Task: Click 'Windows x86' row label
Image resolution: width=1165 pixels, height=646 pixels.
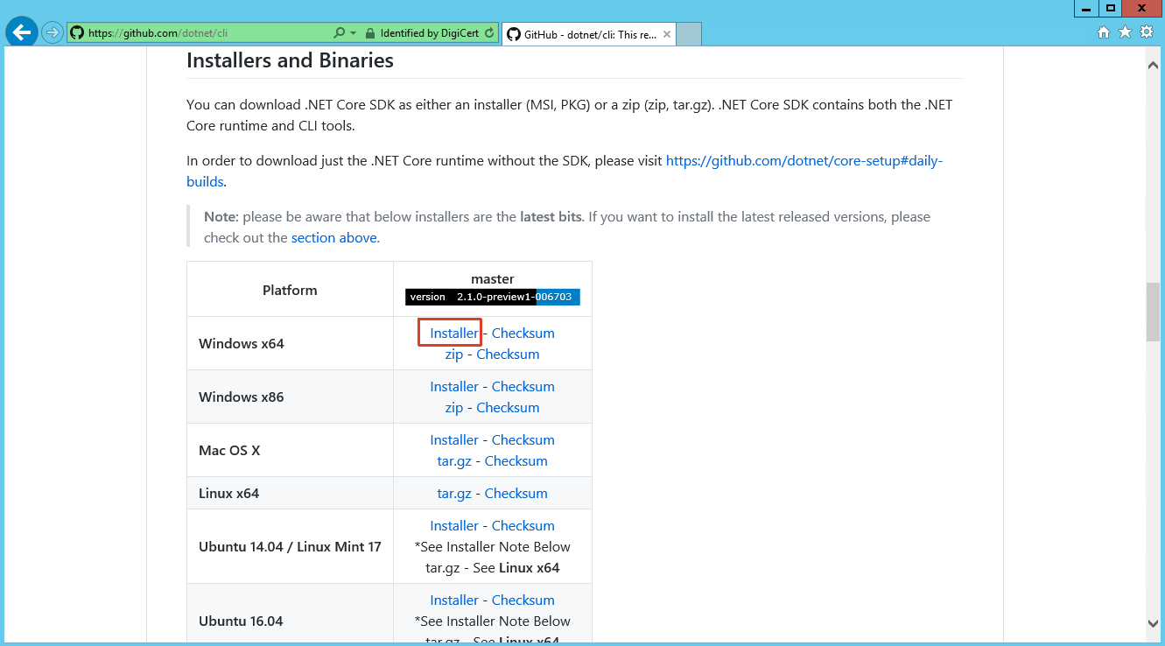Action: pos(242,397)
